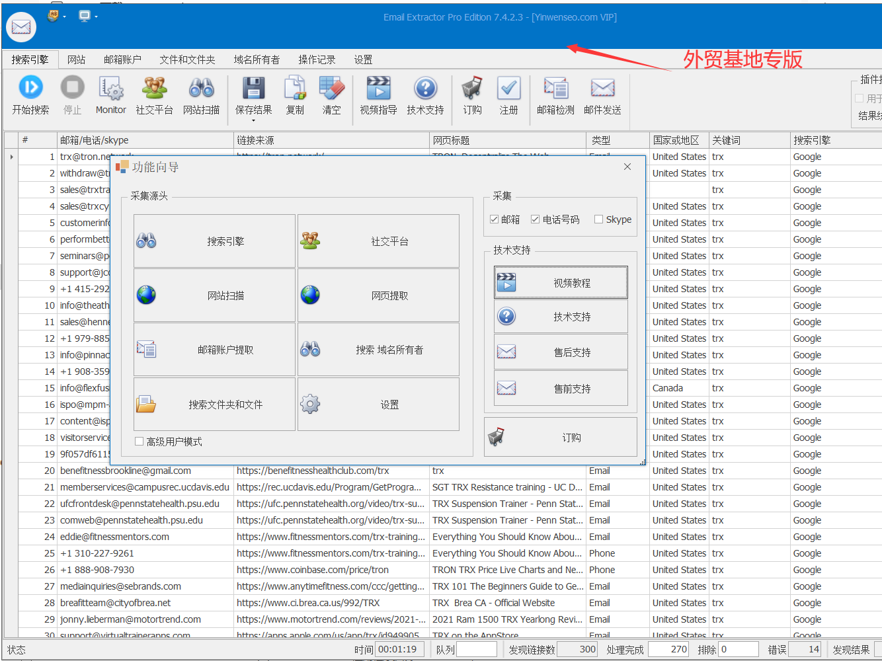882x661 pixels.
Task: Select phone +1 888-908-7930 row
Action: coord(145,570)
